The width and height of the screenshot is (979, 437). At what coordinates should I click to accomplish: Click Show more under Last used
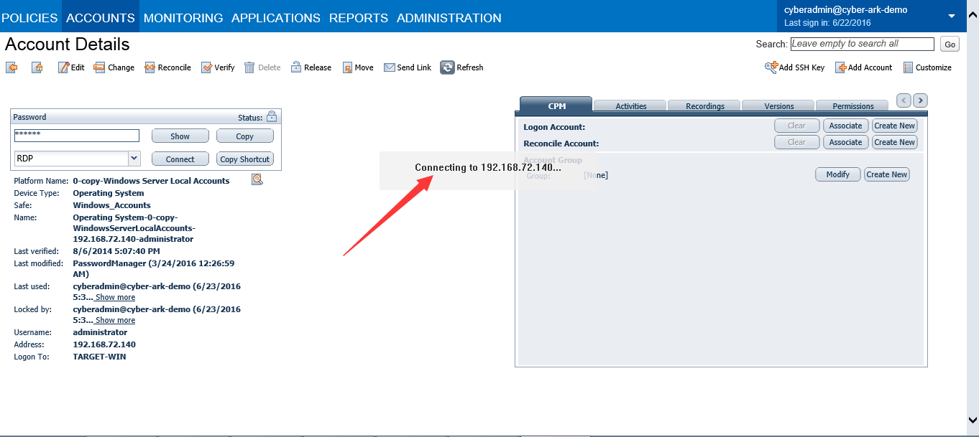click(115, 297)
